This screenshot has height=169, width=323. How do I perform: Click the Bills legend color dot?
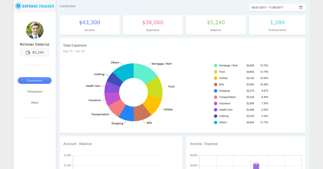click(x=216, y=84)
